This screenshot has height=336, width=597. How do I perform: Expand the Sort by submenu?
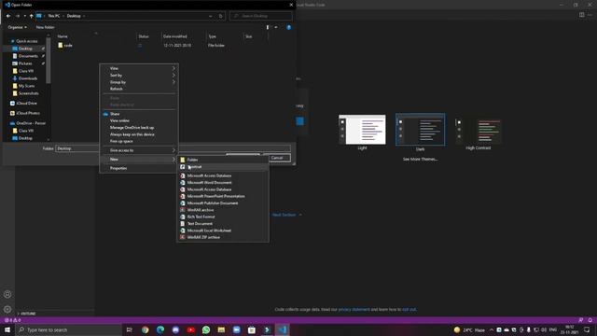pos(139,76)
